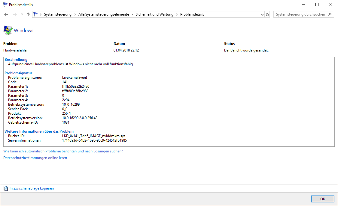Select Produkt value 256_1

[x=66, y=113]
